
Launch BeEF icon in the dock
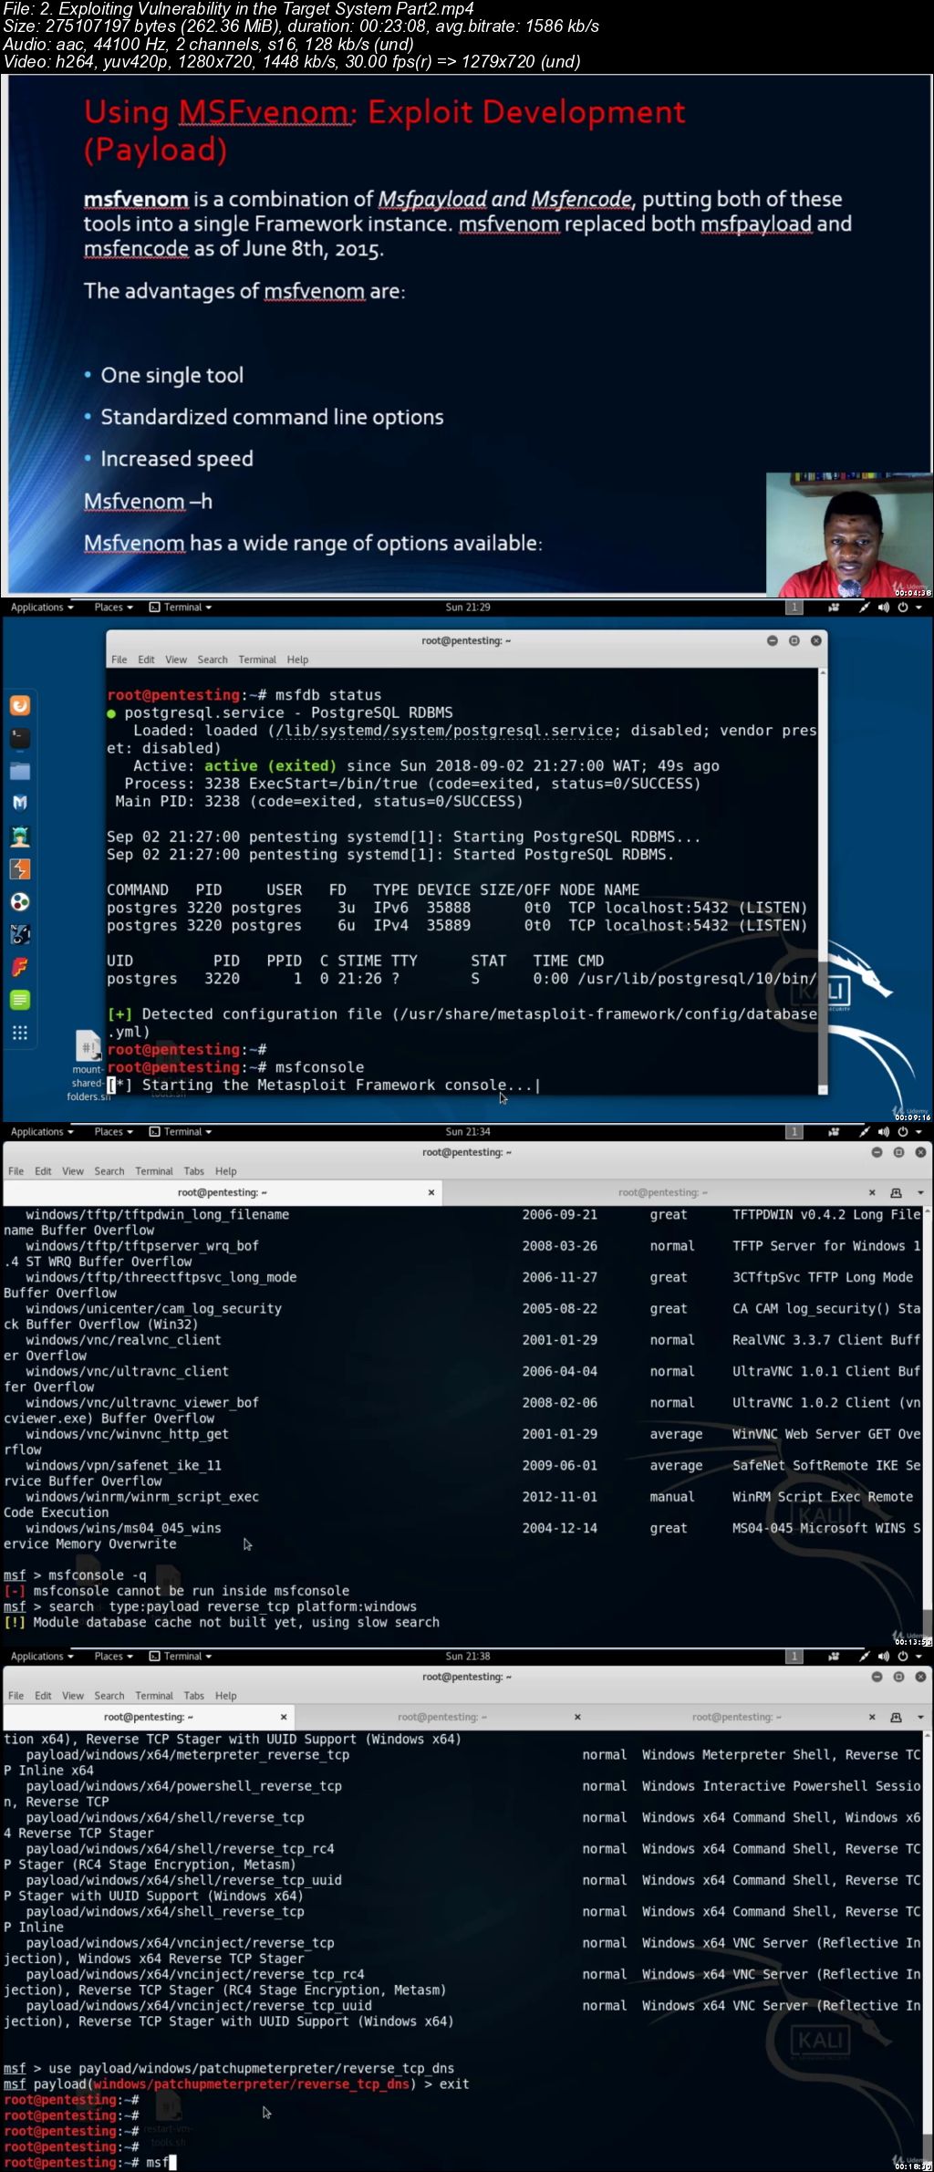click(20, 934)
